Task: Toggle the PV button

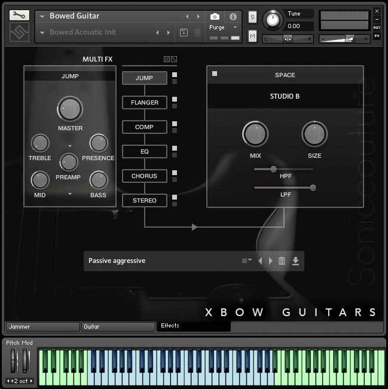Action: pyautogui.click(x=377, y=36)
